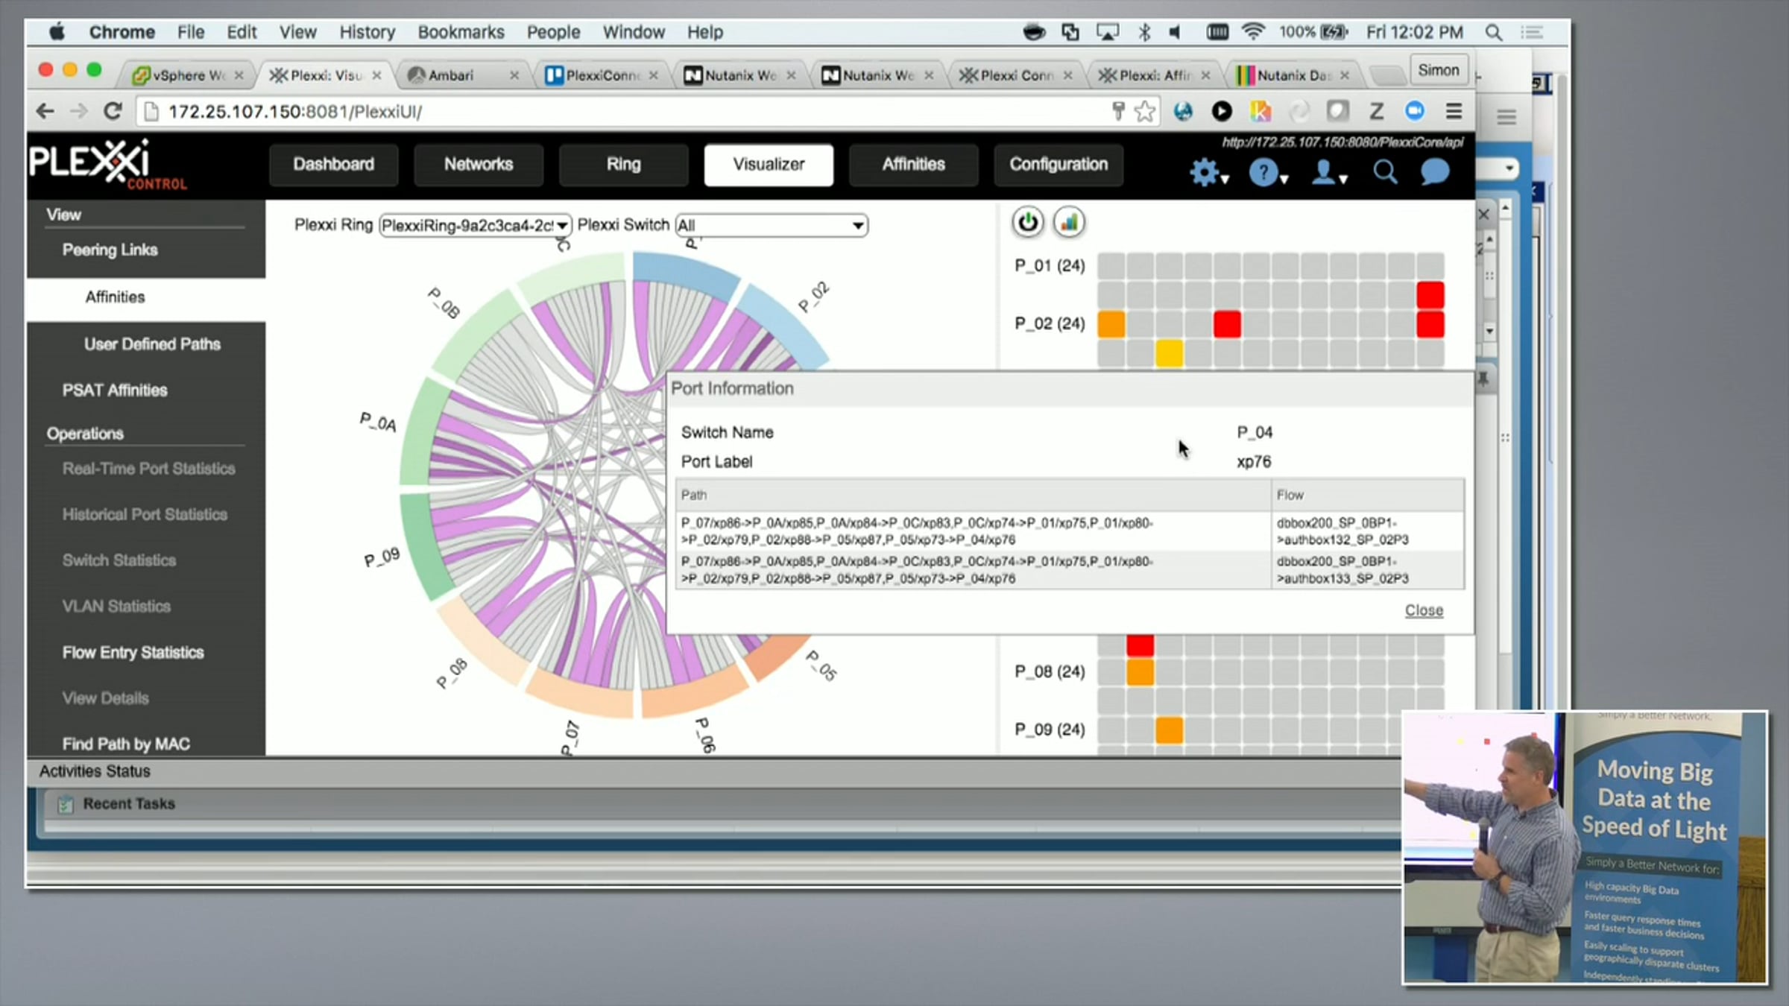Open the Chrome History menu
Viewport: 1789px width, 1006px height.
coord(367,32)
